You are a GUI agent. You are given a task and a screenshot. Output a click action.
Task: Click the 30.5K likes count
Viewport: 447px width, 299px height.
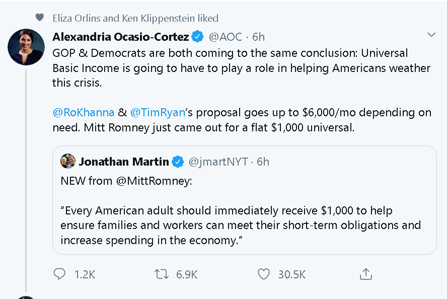point(292,274)
